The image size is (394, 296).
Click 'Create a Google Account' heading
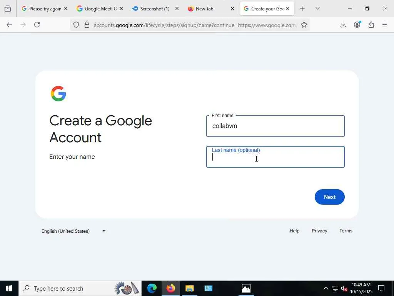pyautogui.click(x=100, y=129)
